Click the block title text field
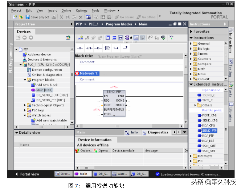Image resolution: width=241 pixels, height=190 pixels. (x=119, y=57)
